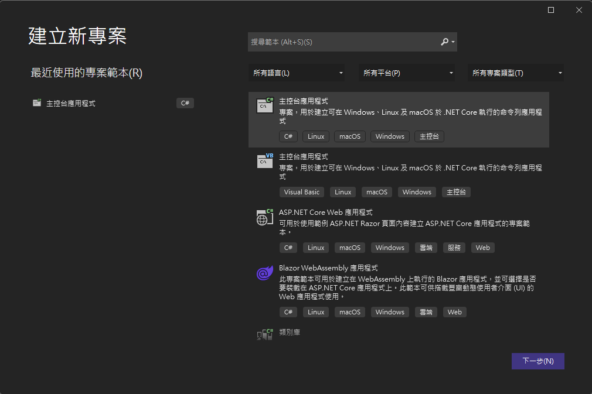Click the search magnifier icon
The width and height of the screenshot is (592, 394).
point(445,42)
